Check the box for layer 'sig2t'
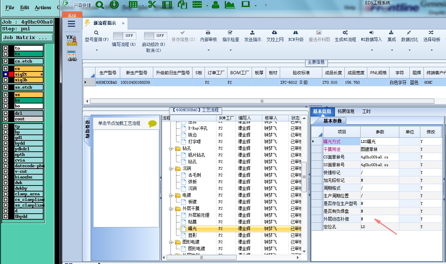446x264 pixels. click(x=6, y=74)
